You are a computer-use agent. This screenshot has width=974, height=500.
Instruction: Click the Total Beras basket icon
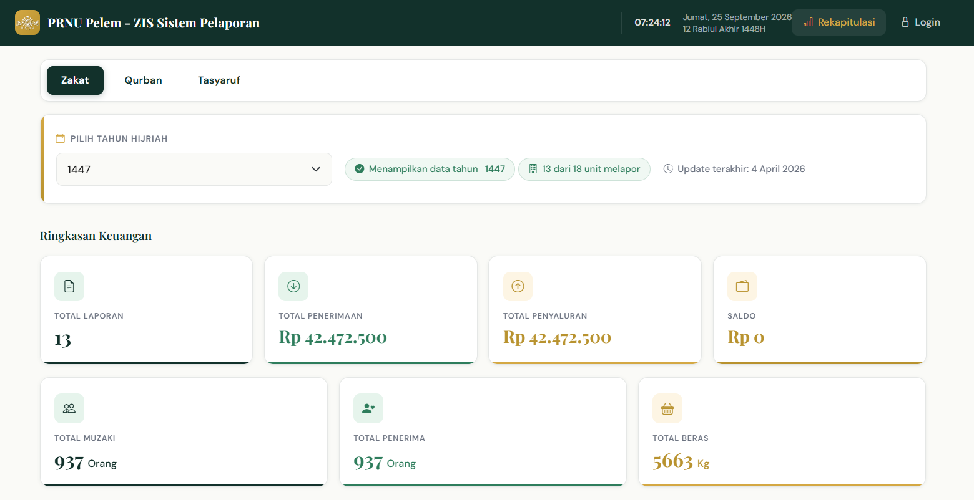pos(667,408)
